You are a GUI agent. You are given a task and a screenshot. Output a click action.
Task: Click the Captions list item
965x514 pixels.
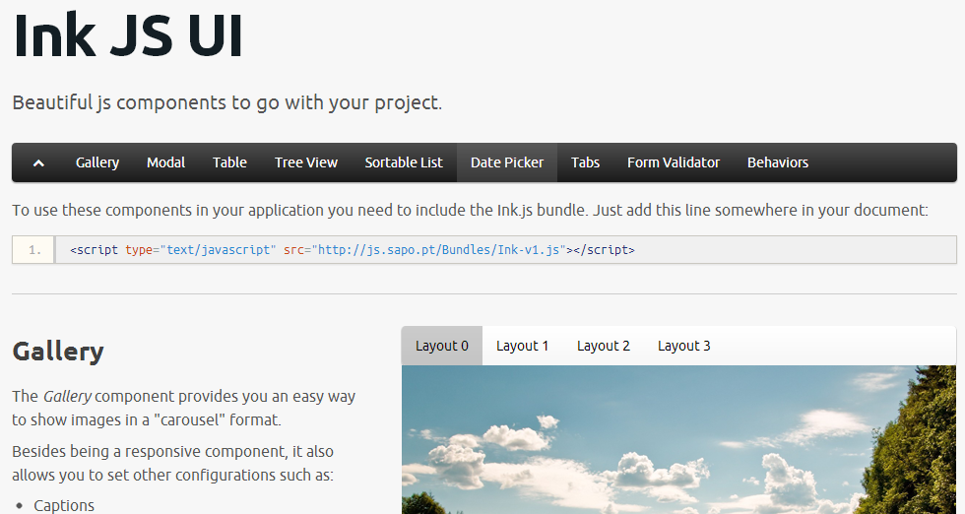64,505
